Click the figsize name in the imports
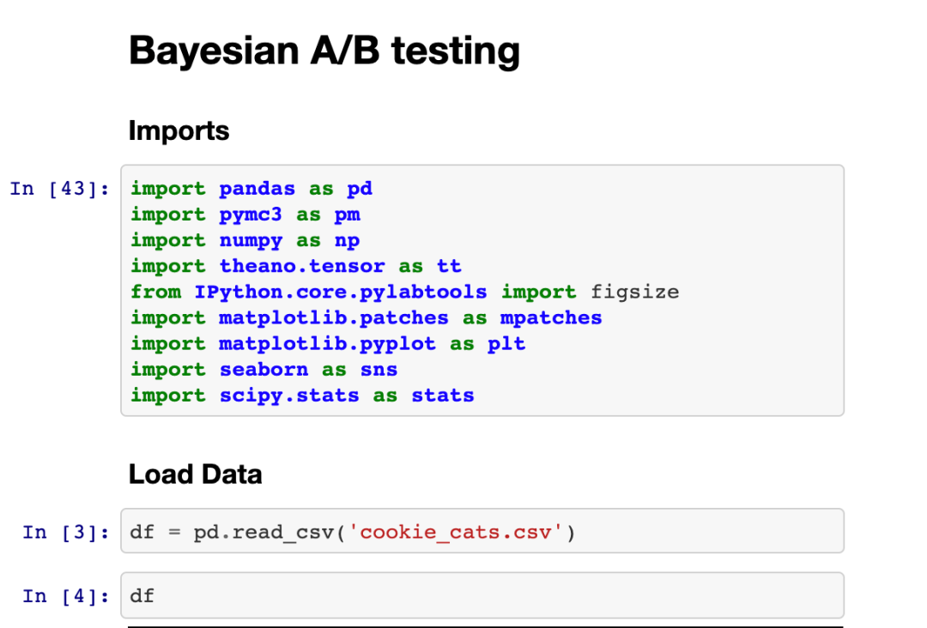The height and width of the screenshot is (628, 927). (x=634, y=292)
